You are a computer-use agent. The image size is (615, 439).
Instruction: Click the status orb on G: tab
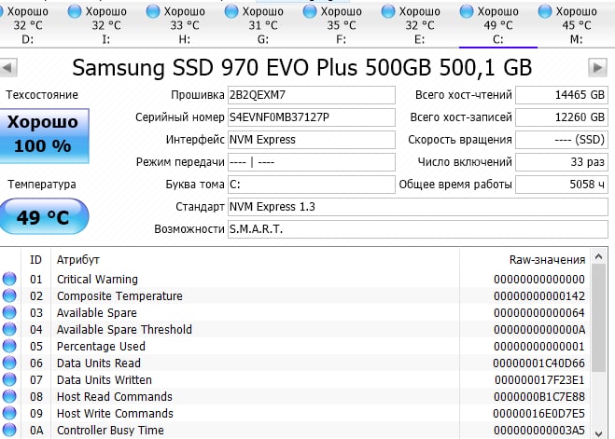tap(231, 11)
